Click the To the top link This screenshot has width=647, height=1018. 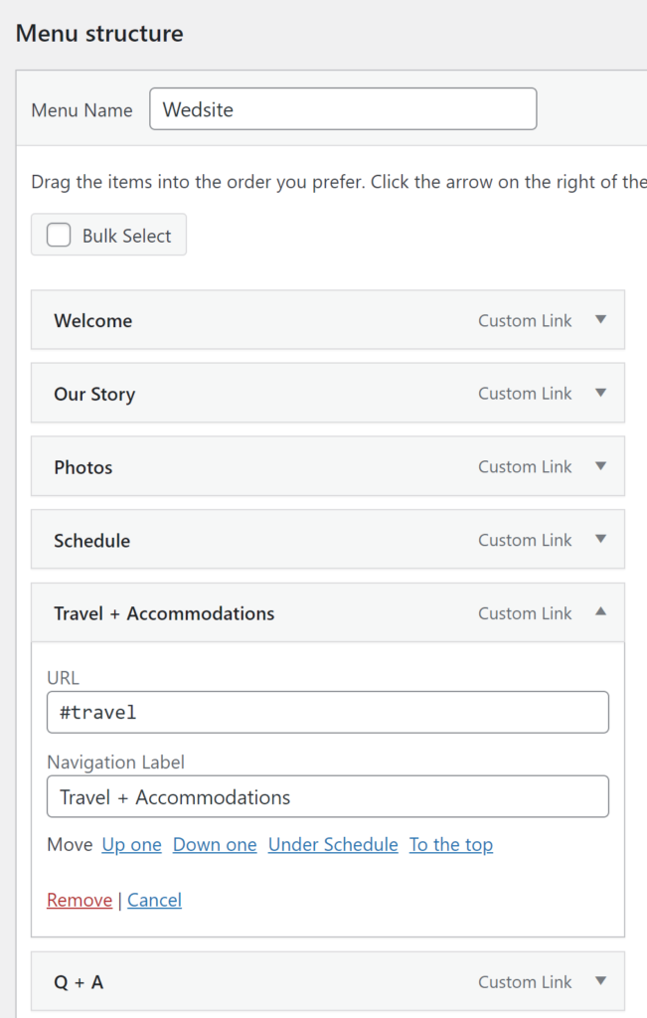pos(451,845)
